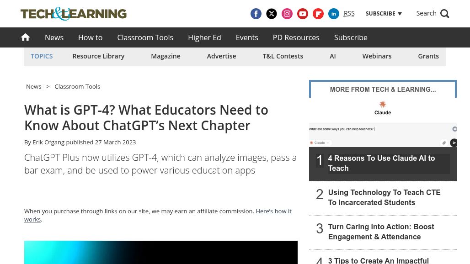Open T&L Contests topic

tap(283, 56)
